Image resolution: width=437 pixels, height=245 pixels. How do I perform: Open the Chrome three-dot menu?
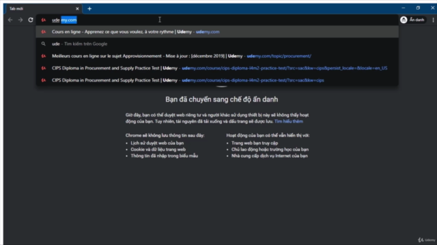click(433, 20)
